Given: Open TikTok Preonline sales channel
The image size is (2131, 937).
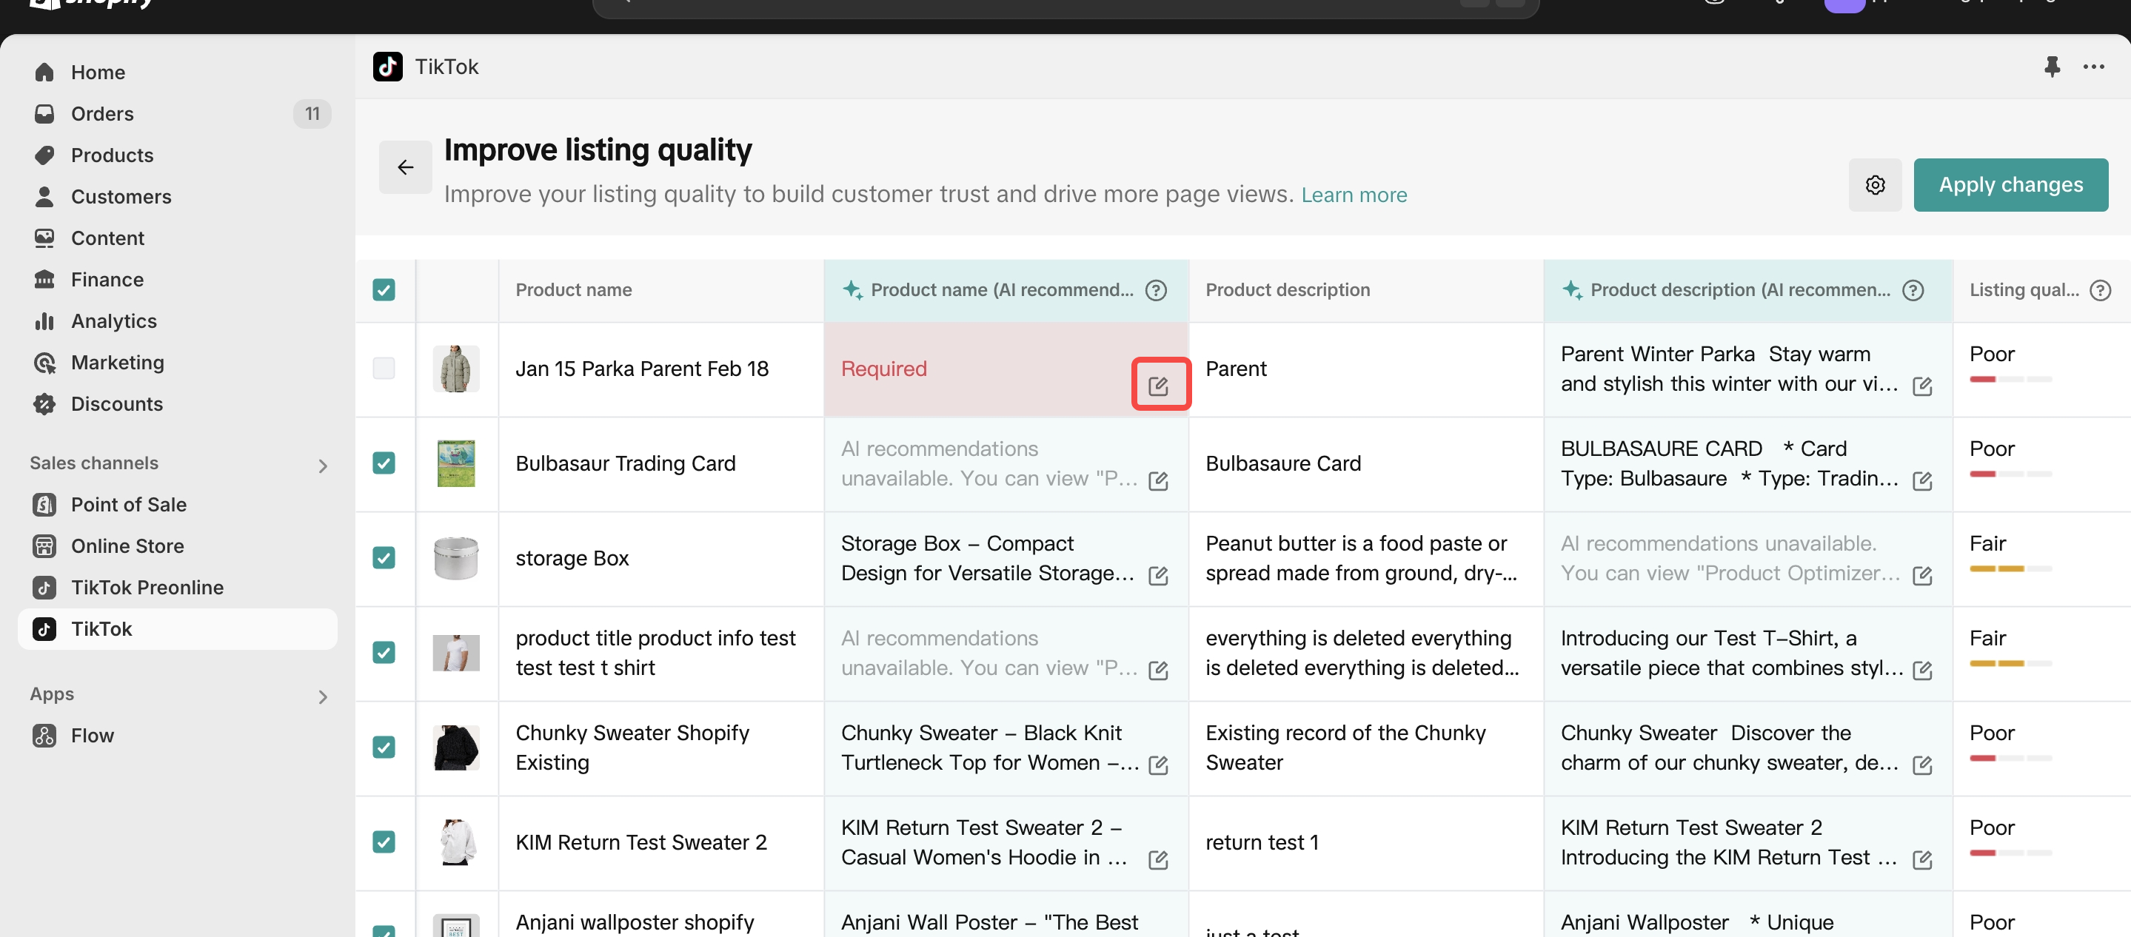Looking at the screenshot, I should 147,587.
